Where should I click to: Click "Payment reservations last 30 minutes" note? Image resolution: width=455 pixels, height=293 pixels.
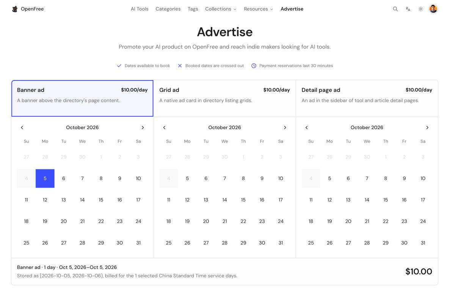296,66
